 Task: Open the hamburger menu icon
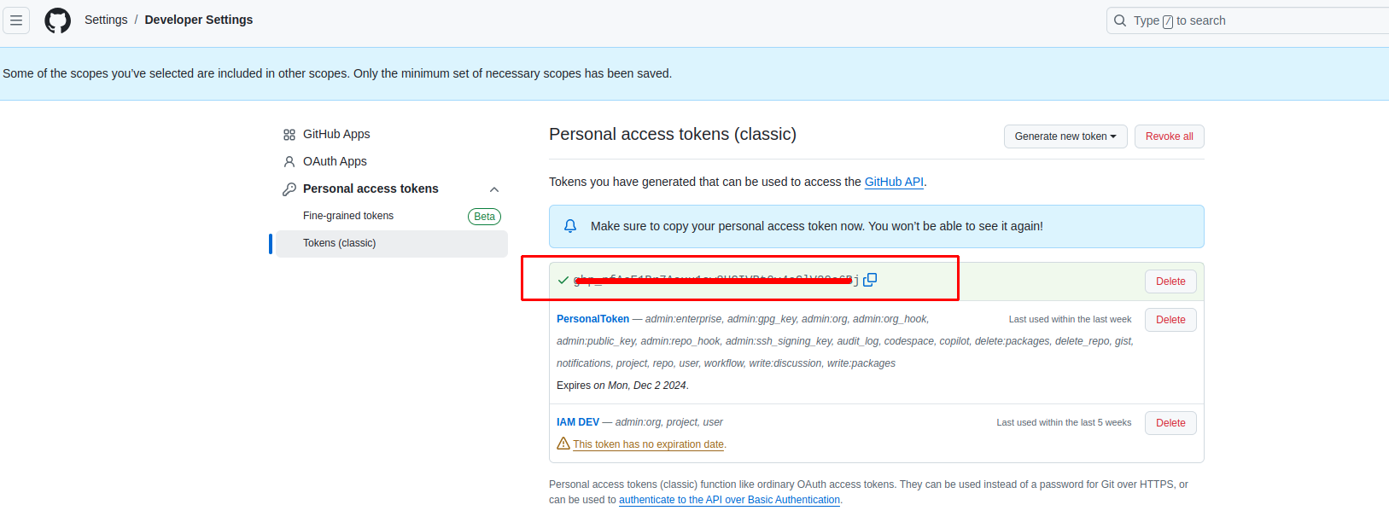click(x=16, y=20)
